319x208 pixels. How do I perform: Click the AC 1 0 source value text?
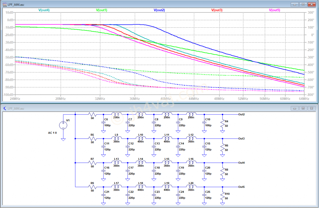coord(52,133)
